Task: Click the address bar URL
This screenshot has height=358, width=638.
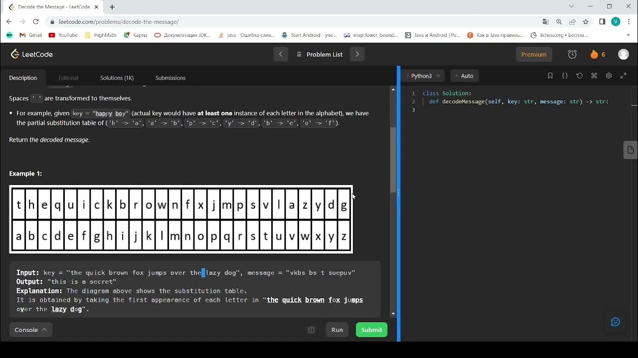Action: click(119, 22)
